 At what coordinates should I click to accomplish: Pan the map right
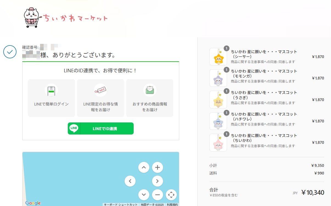tap(158, 181)
